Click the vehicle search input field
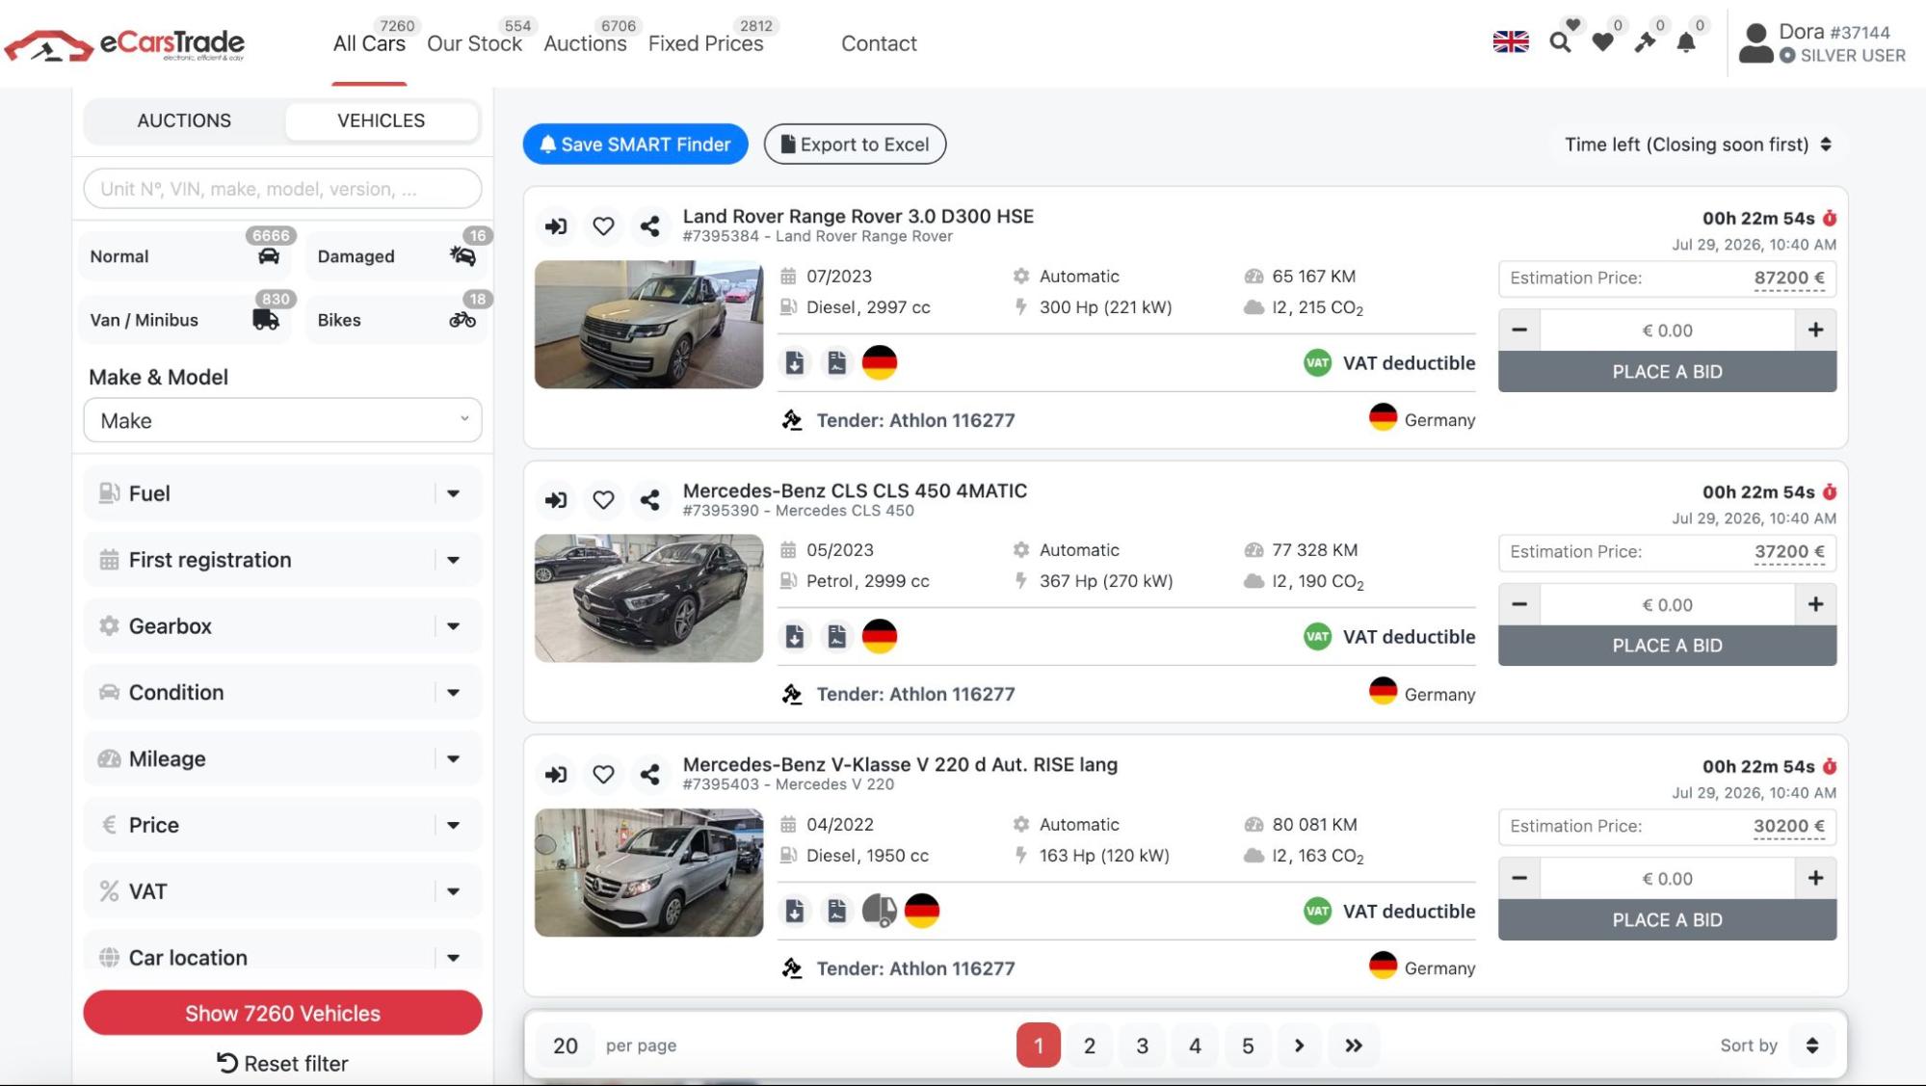The image size is (1926, 1086). (282, 189)
